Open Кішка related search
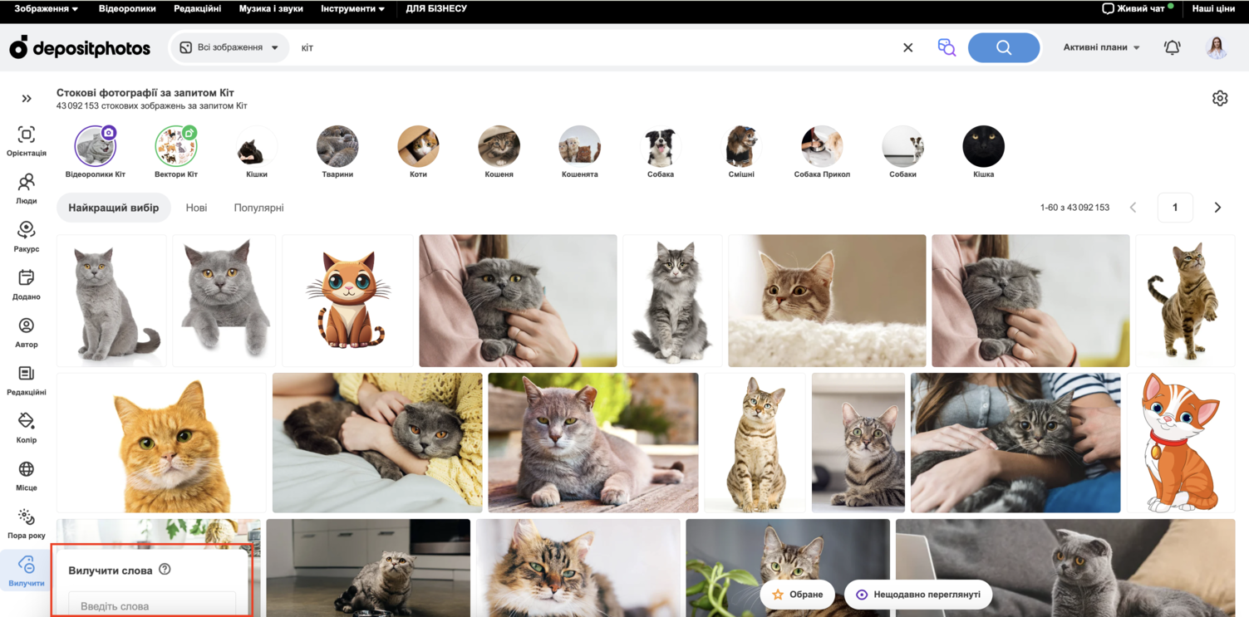This screenshot has height=617, width=1249. [983, 152]
